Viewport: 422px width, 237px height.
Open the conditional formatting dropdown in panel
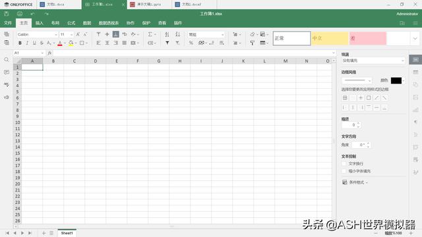355,182
